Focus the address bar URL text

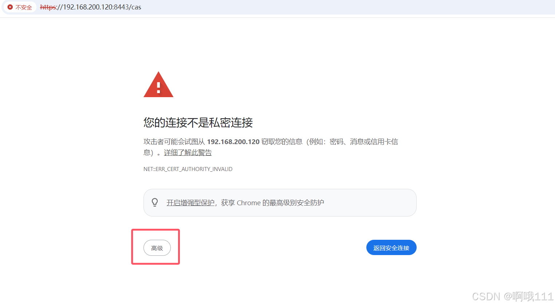coord(91,7)
